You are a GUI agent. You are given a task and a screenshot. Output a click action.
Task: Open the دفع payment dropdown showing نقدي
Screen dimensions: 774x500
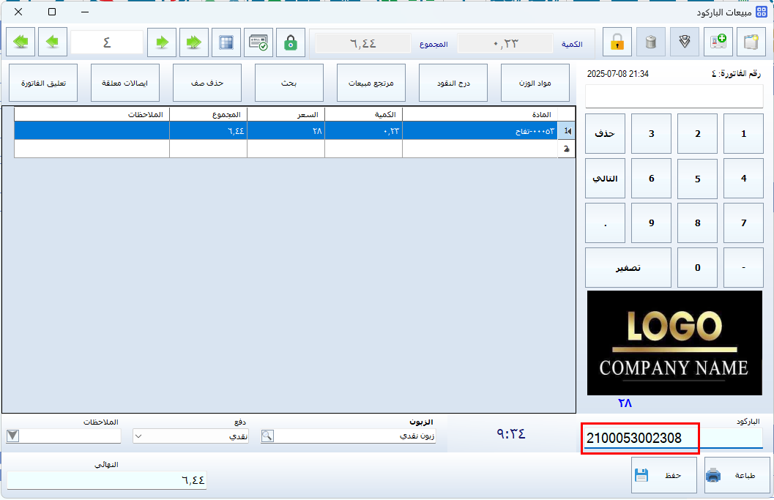190,436
